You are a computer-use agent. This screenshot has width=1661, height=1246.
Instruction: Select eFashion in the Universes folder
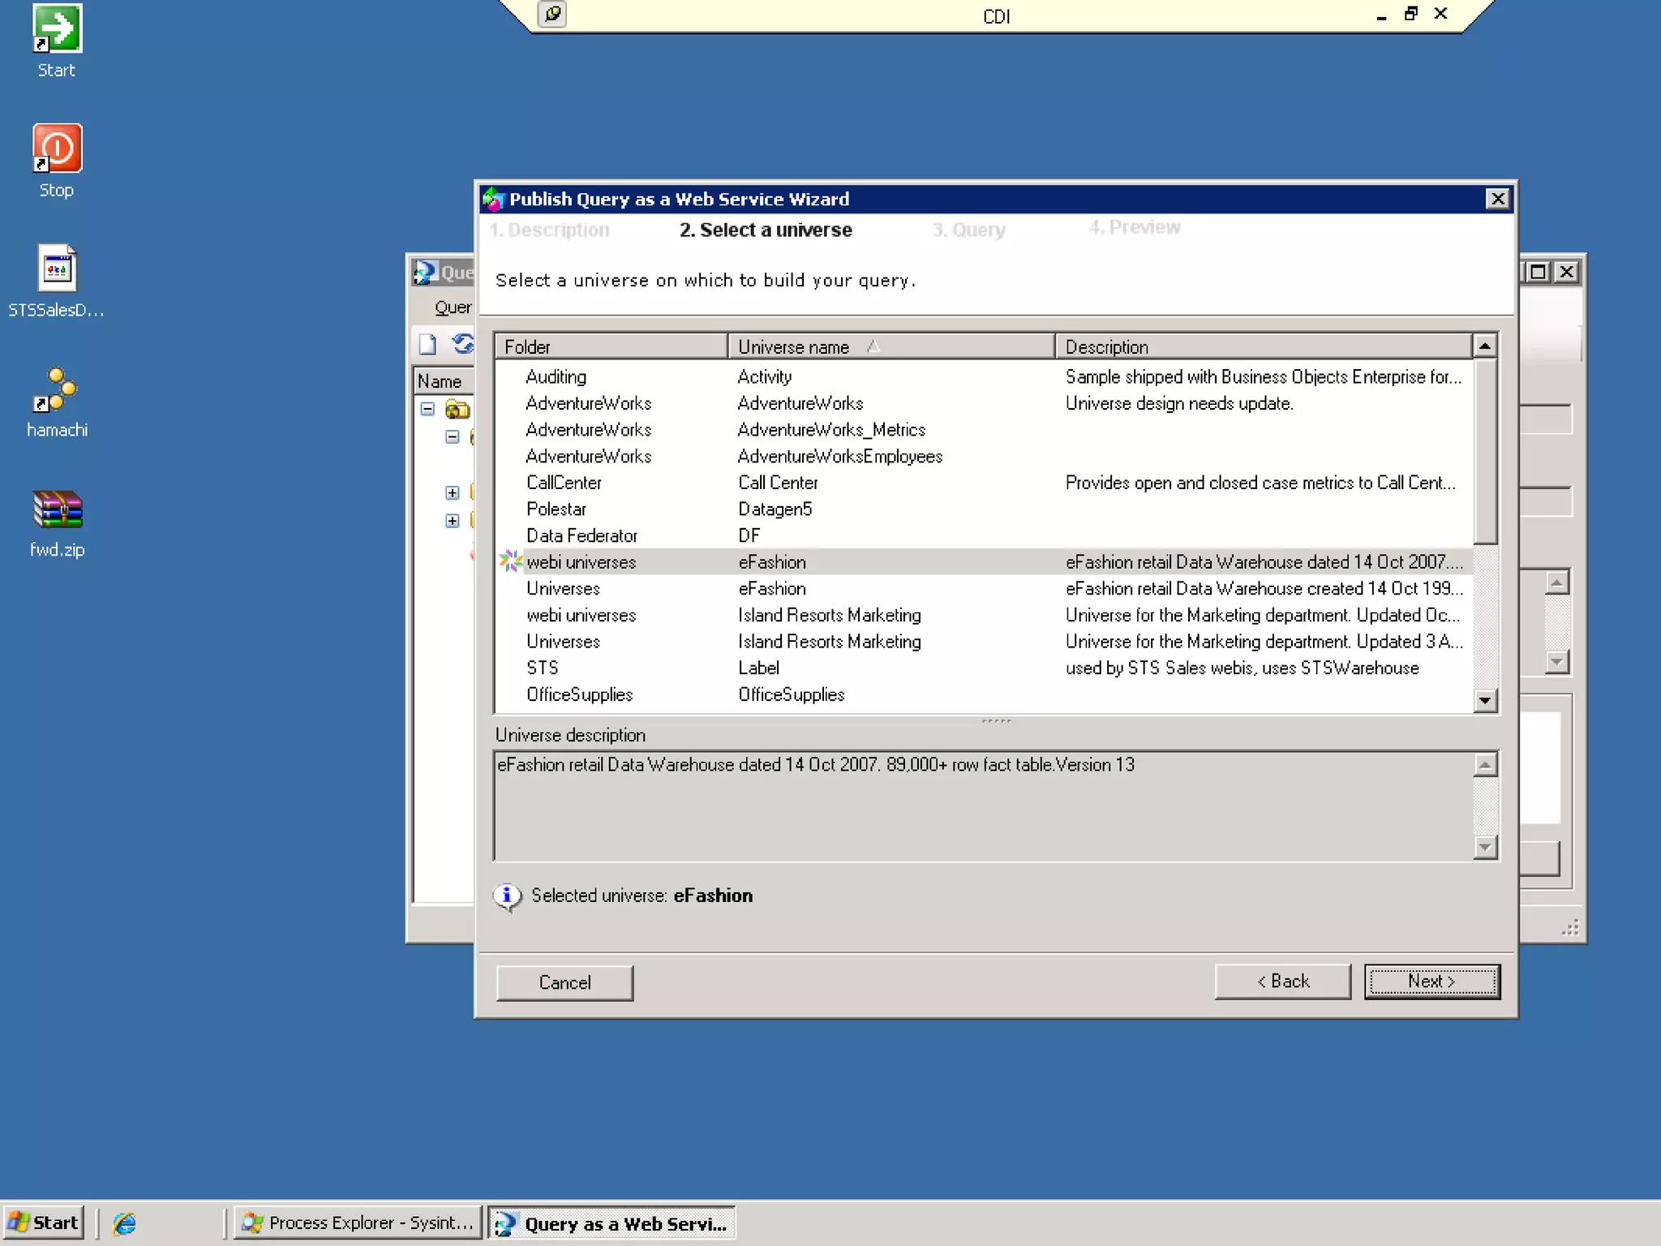click(x=984, y=588)
